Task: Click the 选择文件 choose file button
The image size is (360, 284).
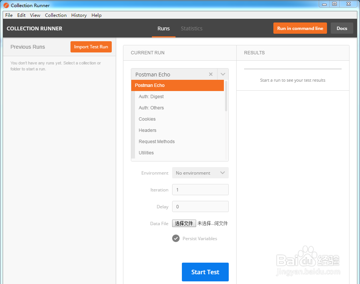Action: [x=184, y=223]
